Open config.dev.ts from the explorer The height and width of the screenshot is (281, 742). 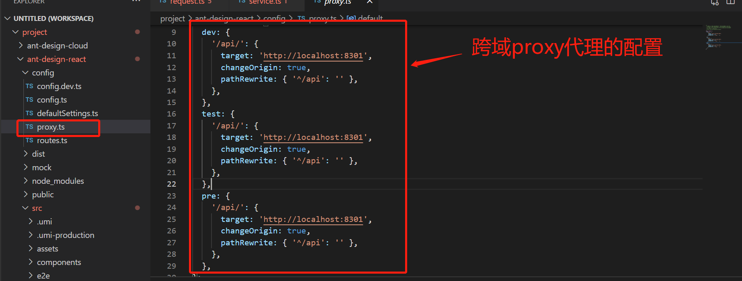coord(59,86)
